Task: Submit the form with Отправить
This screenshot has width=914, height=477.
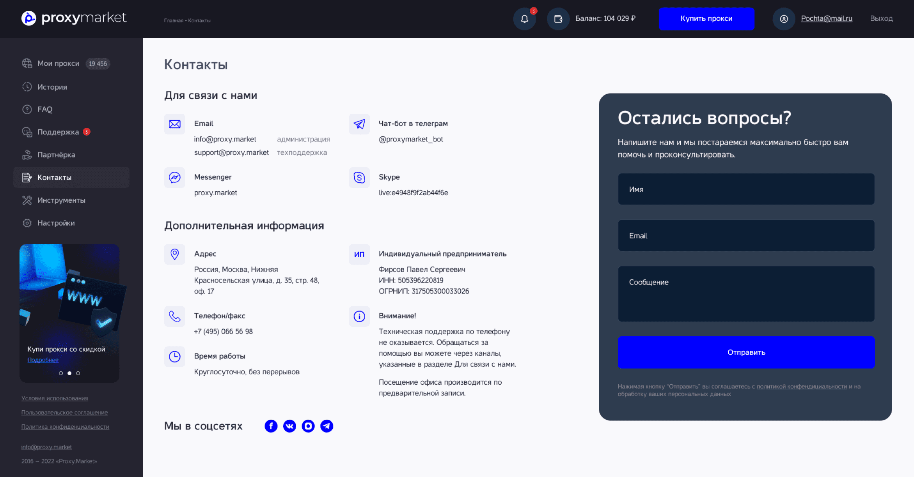Action: click(x=746, y=352)
